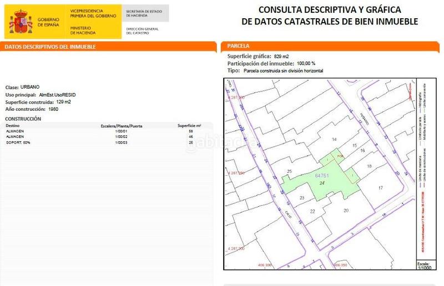Screen dimensions: 444x286
Task: Open the Parcela section header
Action: (238, 46)
